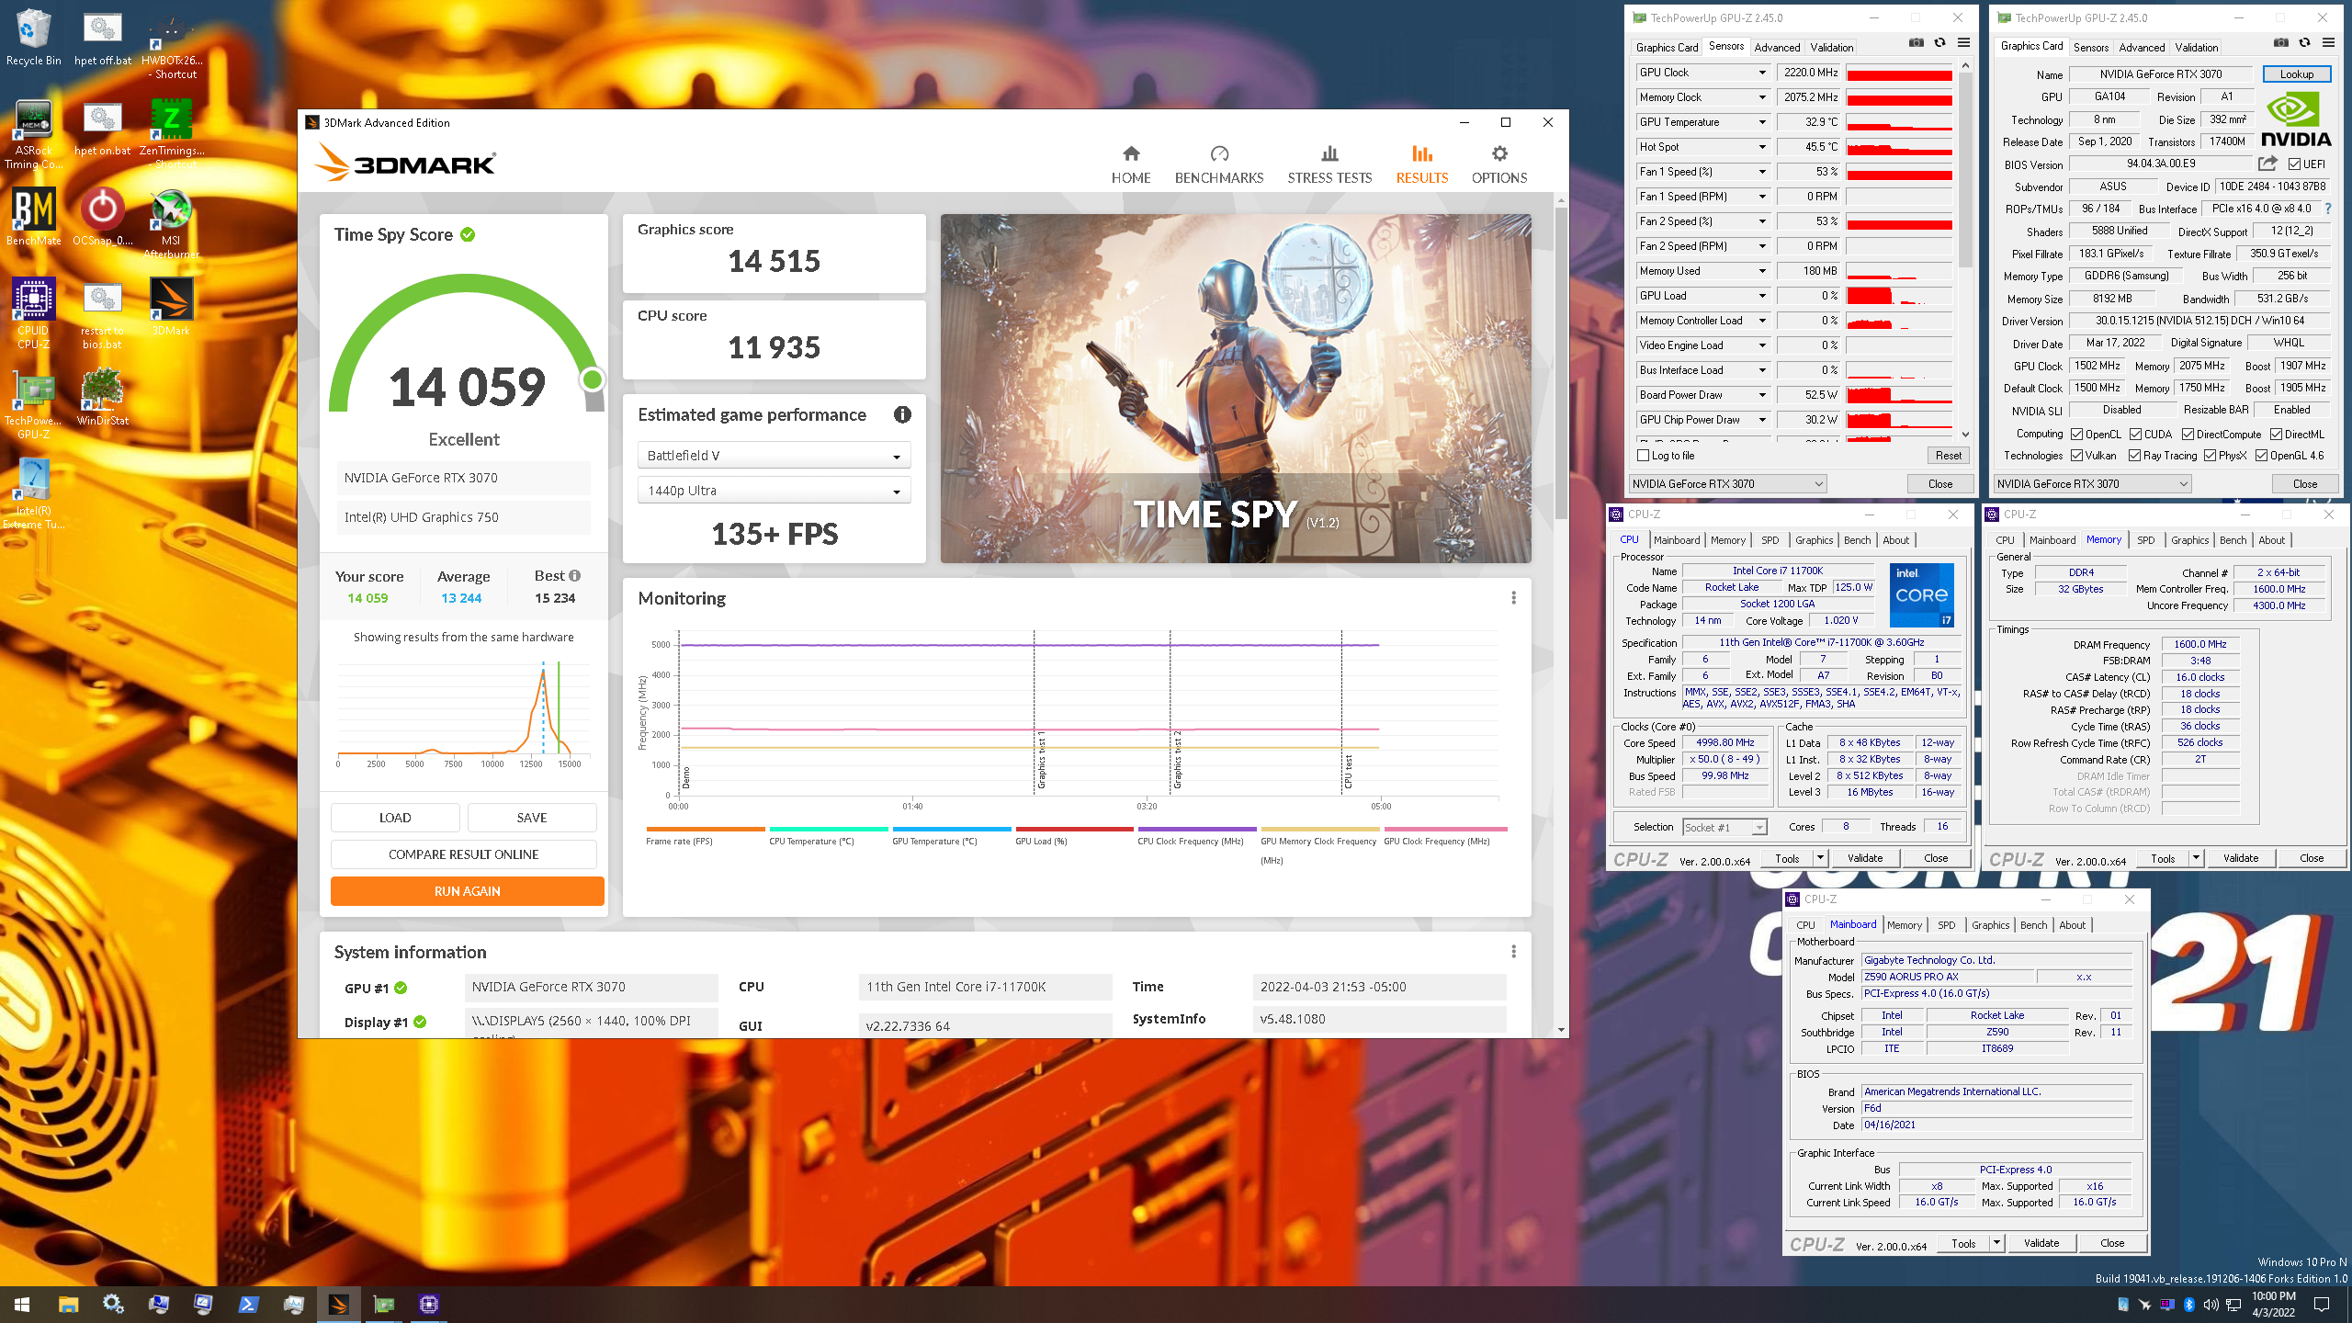Toggle the Vulkan checkbox in GPU-Z
Viewport: 2352px width, 1323px height.
2076,456
